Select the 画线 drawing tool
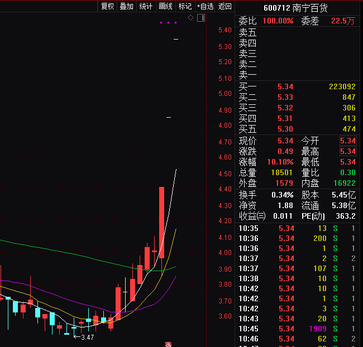 pos(165,6)
